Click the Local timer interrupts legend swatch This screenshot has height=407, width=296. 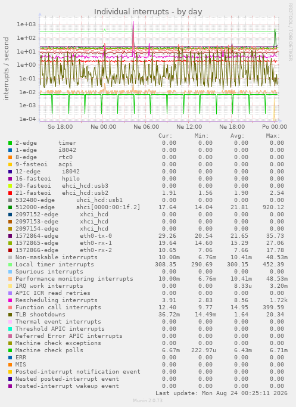point(10,265)
